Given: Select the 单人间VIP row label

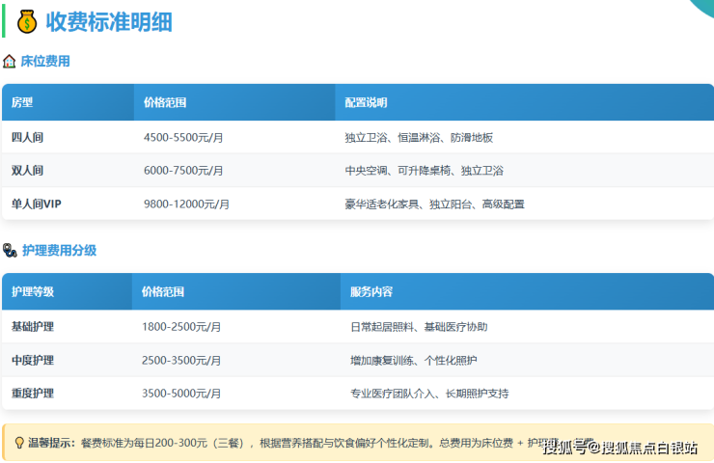Looking at the screenshot, I should tap(38, 204).
